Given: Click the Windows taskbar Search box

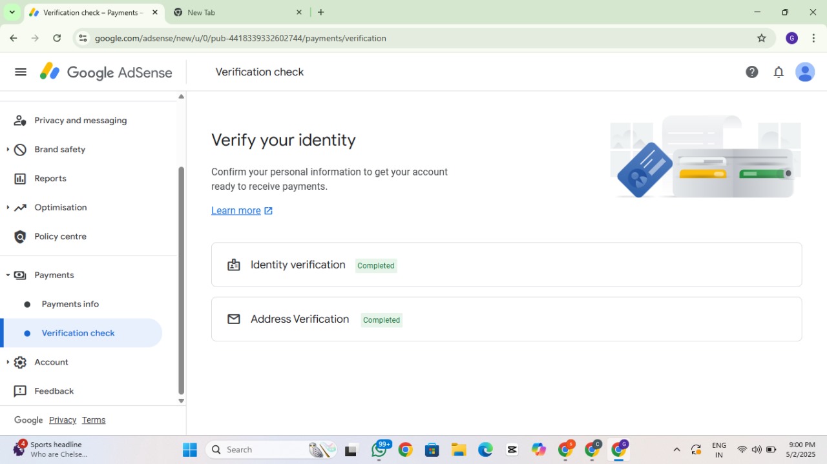Looking at the screenshot, I should 272,450.
